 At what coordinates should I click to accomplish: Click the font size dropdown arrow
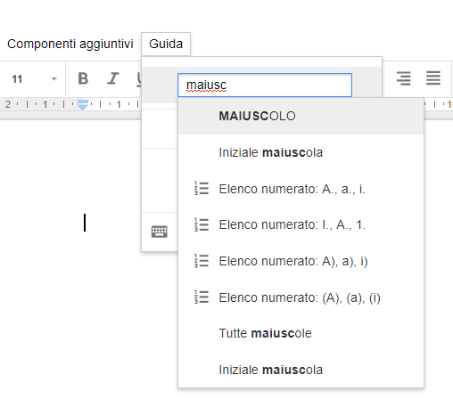pyautogui.click(x=54, y=79)
